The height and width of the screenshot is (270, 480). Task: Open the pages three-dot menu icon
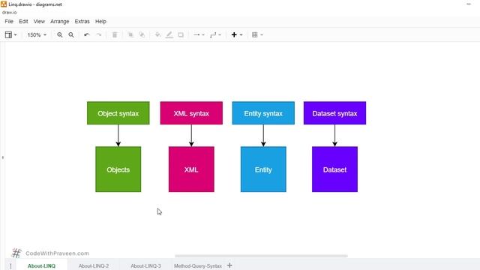pyautogui.click(x=10, y=265)
